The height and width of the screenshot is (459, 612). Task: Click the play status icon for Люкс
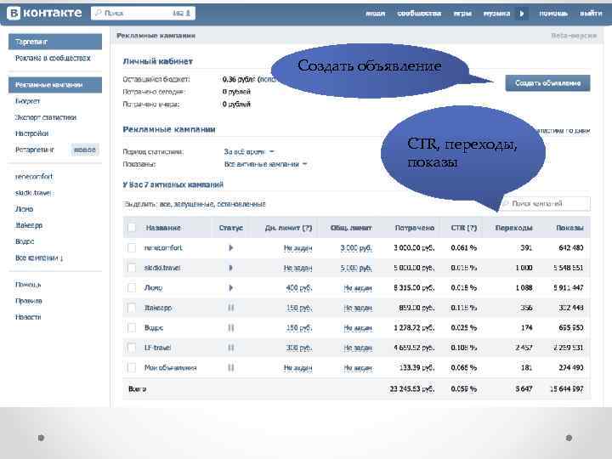click(230, 288)
